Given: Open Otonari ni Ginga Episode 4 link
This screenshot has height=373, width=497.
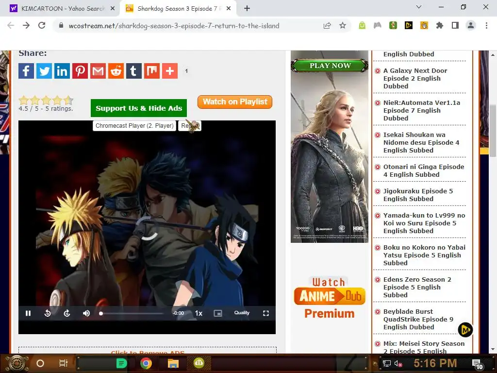Looking at the screenshot, I should 423,170.
